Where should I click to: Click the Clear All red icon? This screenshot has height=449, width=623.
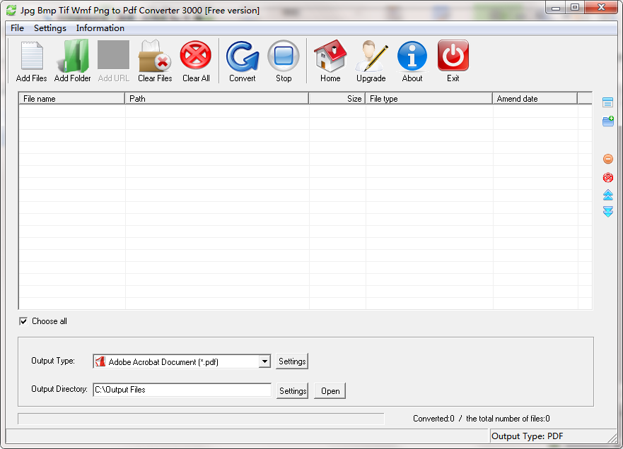point(196,56)
